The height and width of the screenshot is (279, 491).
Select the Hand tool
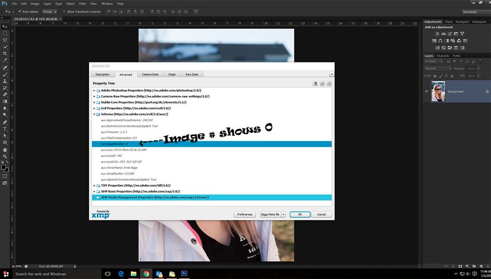pyautogui.click(x=5, y=149)
